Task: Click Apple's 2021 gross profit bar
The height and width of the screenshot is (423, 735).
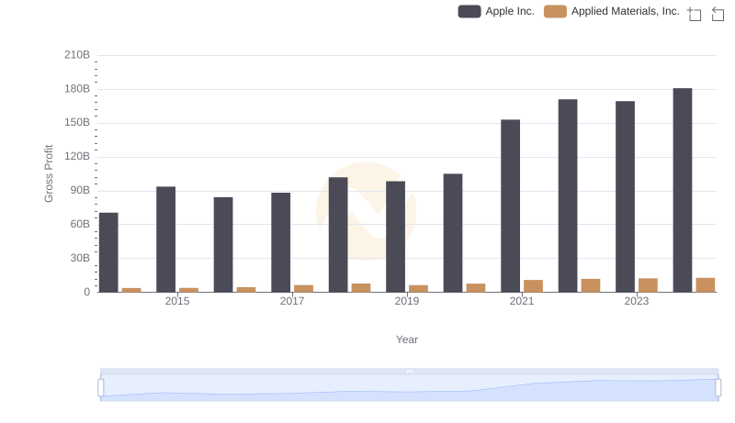Action: click(511, 206)
